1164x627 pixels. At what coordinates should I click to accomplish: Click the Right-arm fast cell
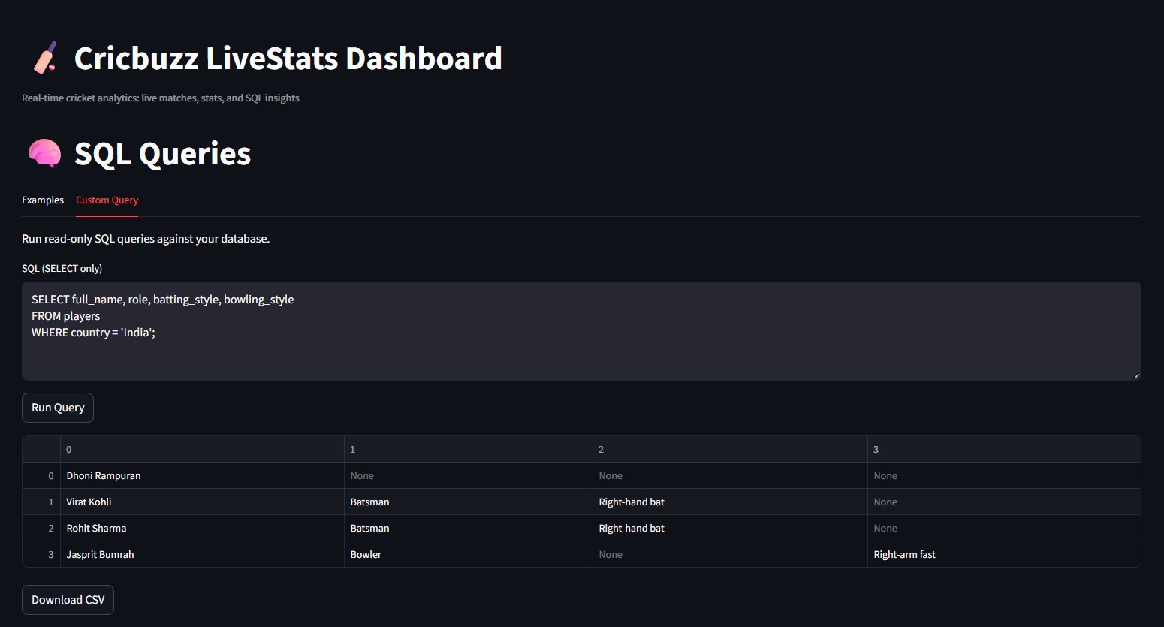point(1004,554)
